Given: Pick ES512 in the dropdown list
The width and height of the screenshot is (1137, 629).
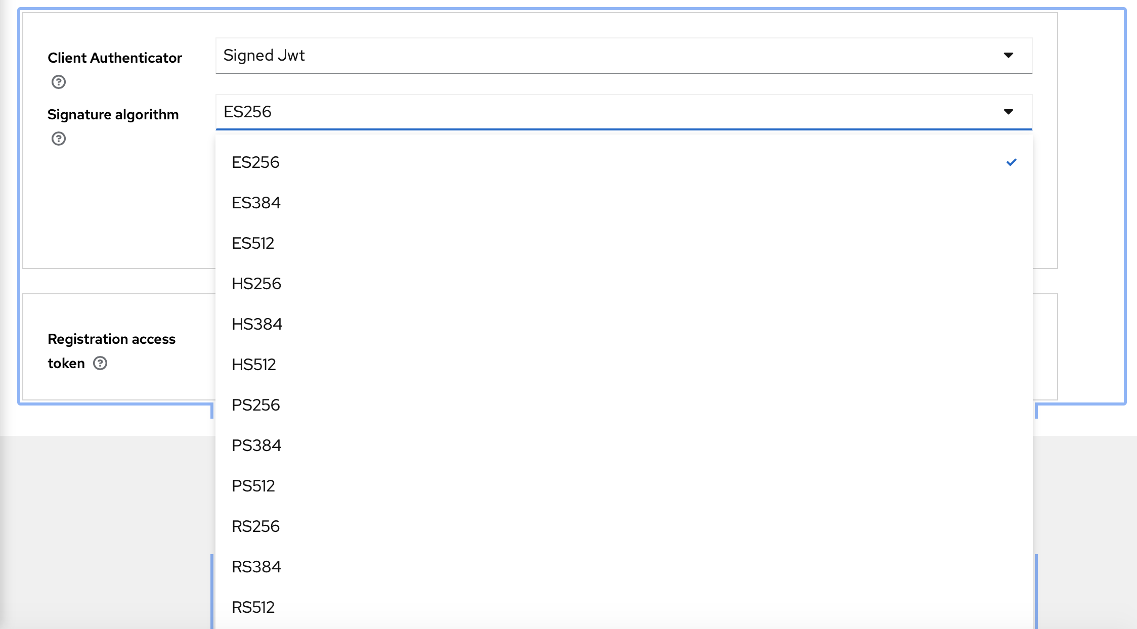Looking at the screenshot, I should pos(624,243).
